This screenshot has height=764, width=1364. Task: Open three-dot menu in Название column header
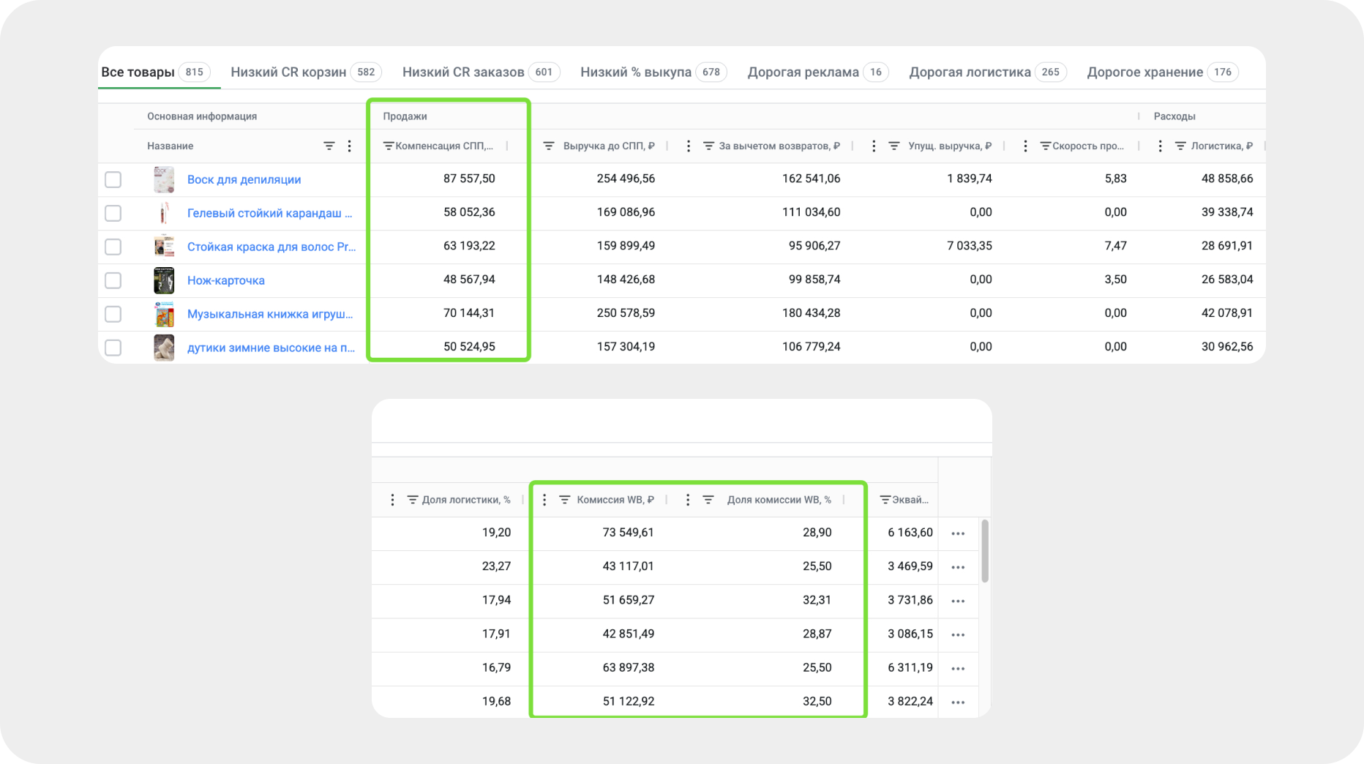coord(350,146)
